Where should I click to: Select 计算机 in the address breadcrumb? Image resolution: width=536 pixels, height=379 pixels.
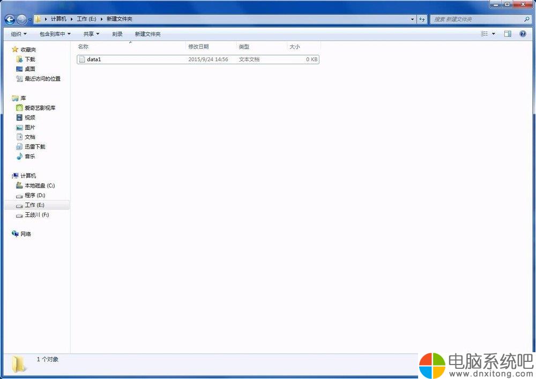click(x=58, y=19)
